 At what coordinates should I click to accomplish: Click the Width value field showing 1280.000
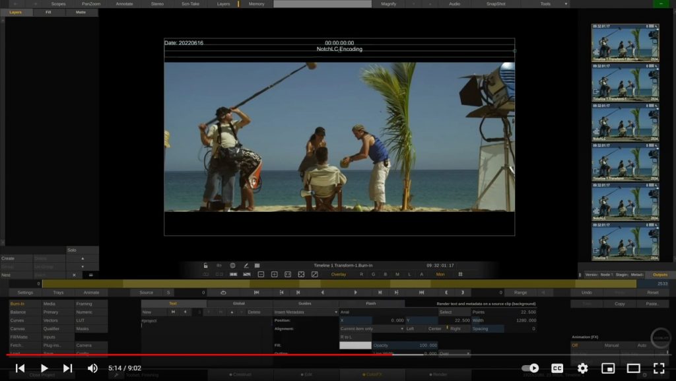[504, 320]
